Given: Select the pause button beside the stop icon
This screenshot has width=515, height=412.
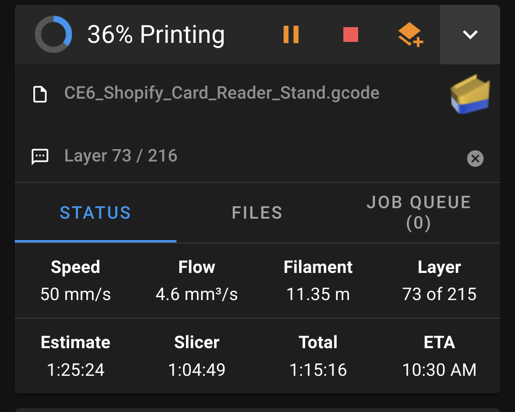Looking at the screenshot, I should pyautogui.click(x=291, y=34).
